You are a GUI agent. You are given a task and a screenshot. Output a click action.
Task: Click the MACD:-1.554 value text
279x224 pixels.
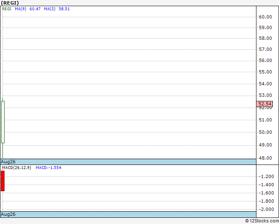pos(48,168)
